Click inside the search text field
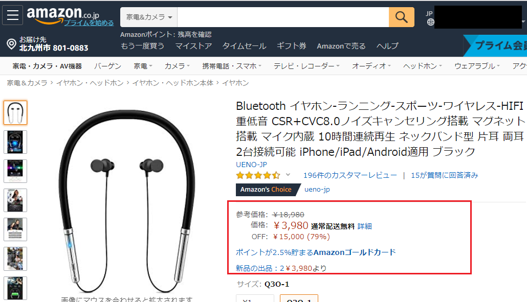This screenshot has width=527, height=302. (283, 17)
